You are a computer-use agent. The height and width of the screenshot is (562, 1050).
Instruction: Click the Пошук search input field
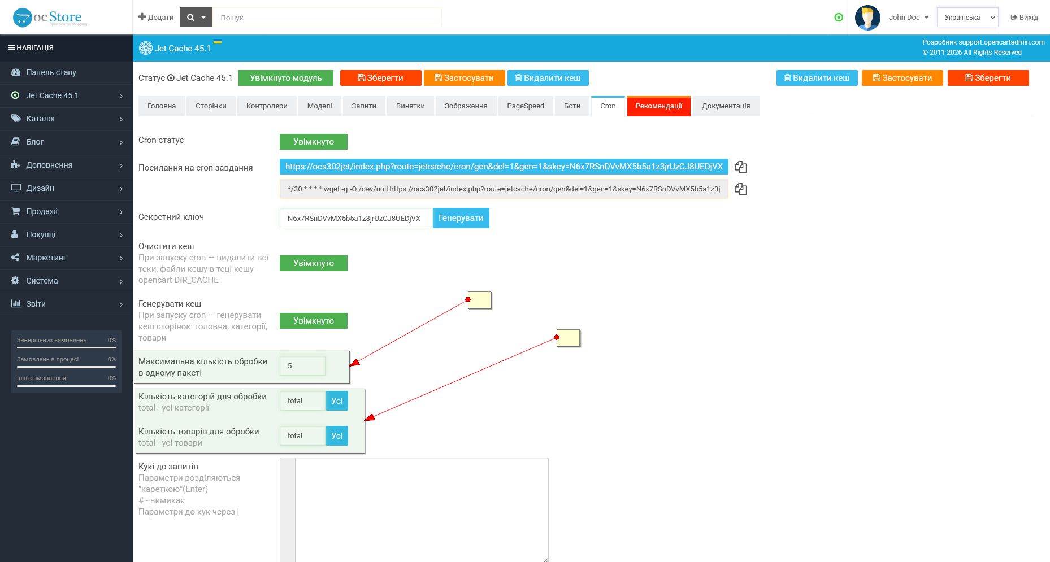point(327,18)
